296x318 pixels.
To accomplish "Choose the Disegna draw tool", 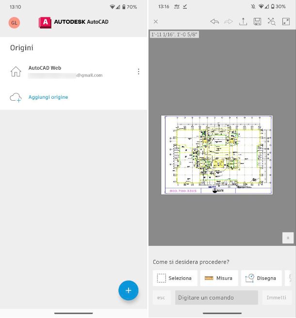I will pos(261,278).
